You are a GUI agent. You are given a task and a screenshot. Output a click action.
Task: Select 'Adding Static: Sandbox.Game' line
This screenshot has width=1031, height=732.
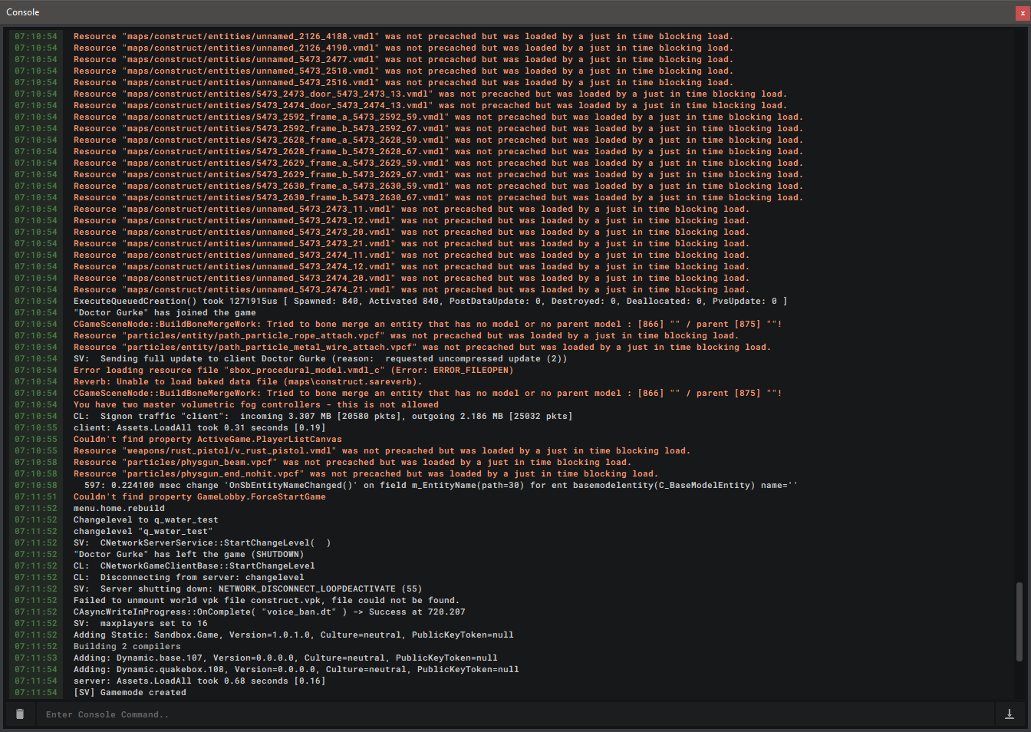pyautogui.click(x=294, y=635)
